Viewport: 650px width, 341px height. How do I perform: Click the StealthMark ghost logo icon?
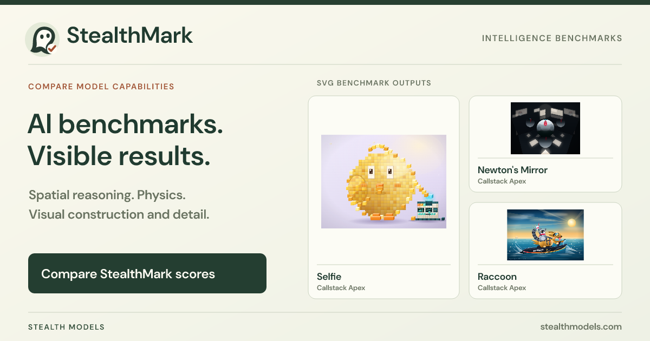[42, 40]
